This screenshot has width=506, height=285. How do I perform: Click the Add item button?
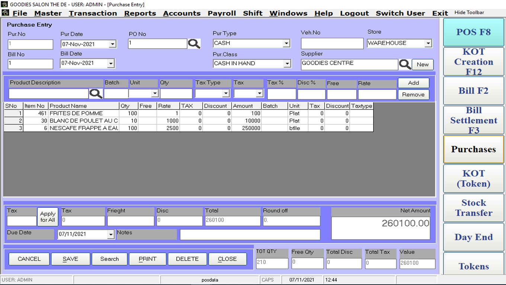(x=413, y=83)
